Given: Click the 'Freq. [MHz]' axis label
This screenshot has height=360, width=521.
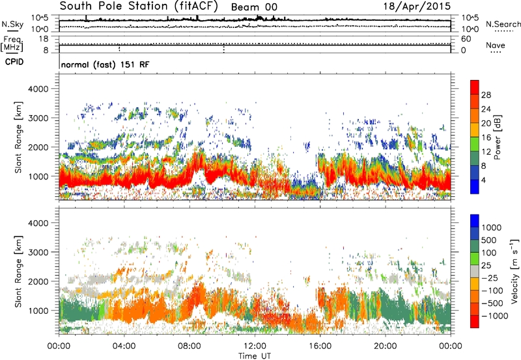Looking at the screenshot, I should 12,44.
